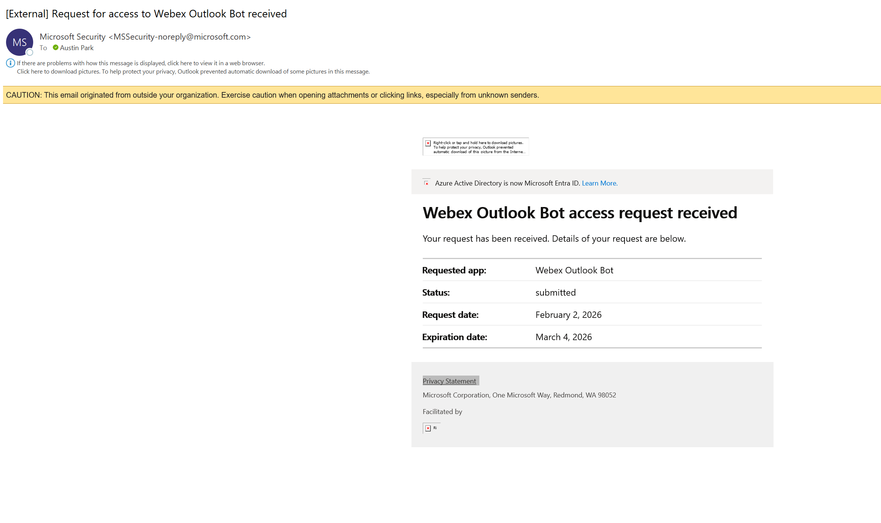Click the Requested app value Webex Outlook Bot
This screenshot has width=881, height=523.
coord(574,270)
